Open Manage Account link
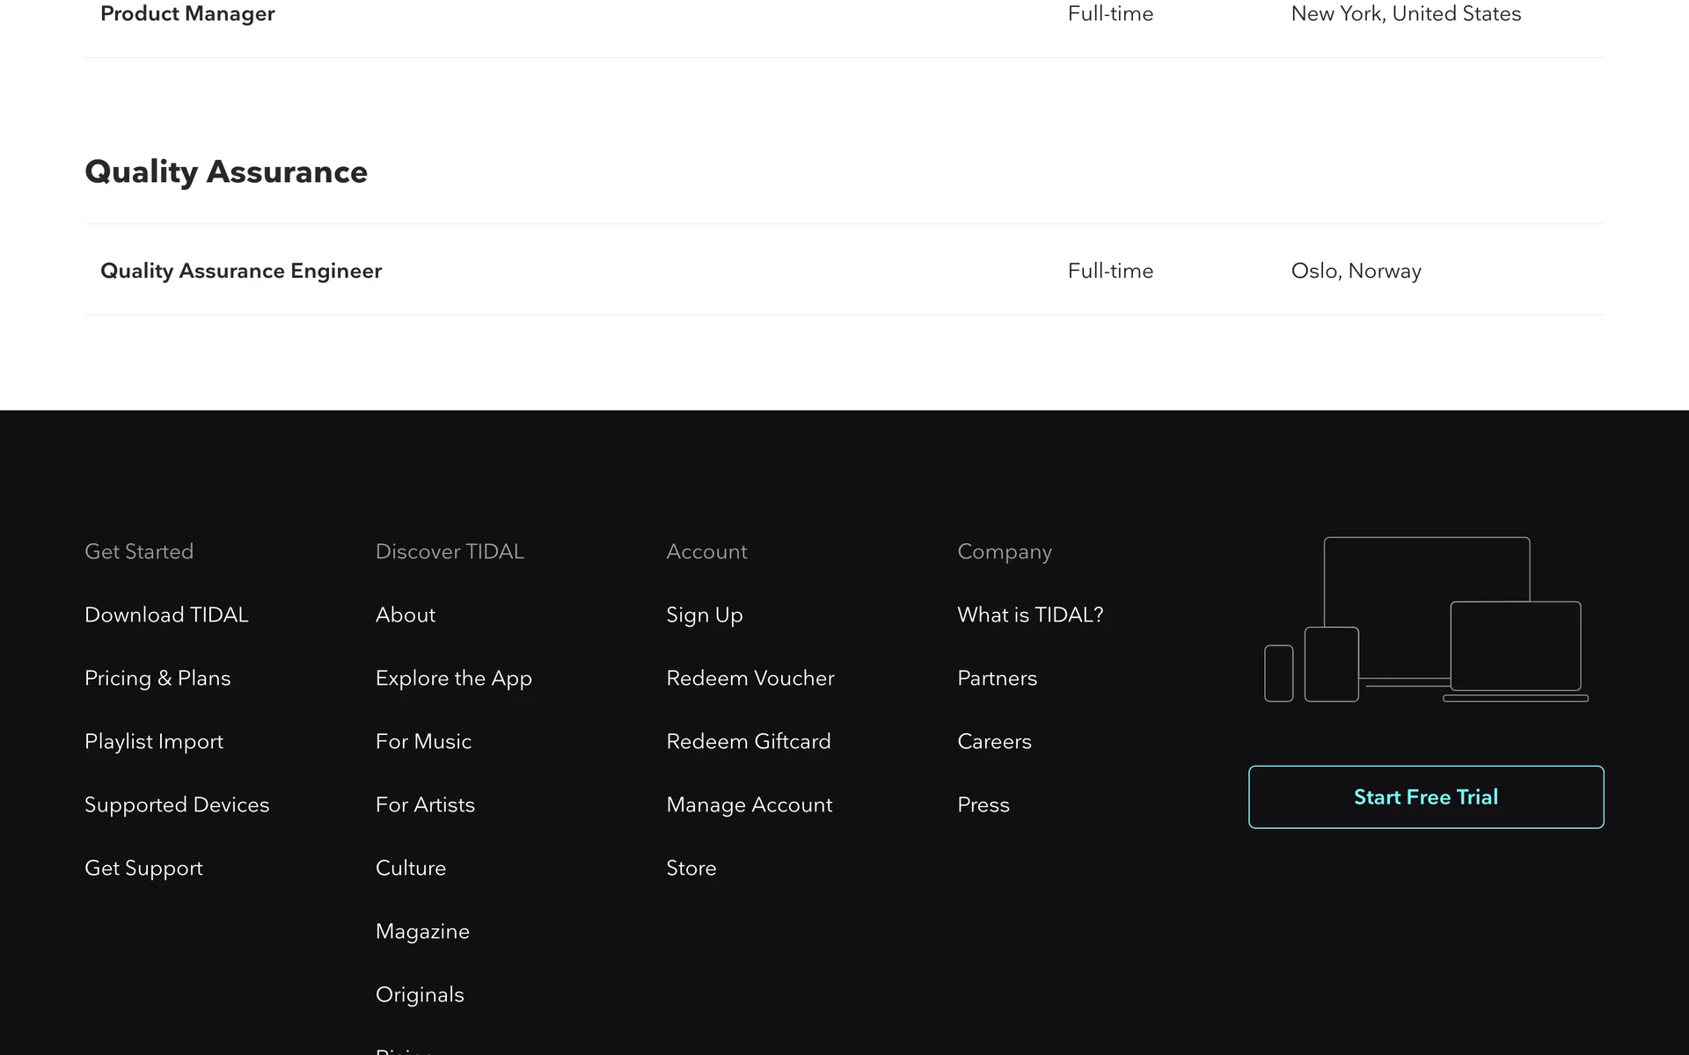The height and width of the screenshot is (1055, 1689). click(x=749, y=804)
